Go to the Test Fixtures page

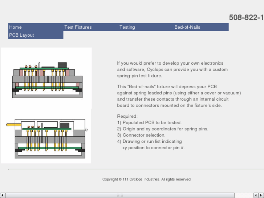tap(91, 27)
